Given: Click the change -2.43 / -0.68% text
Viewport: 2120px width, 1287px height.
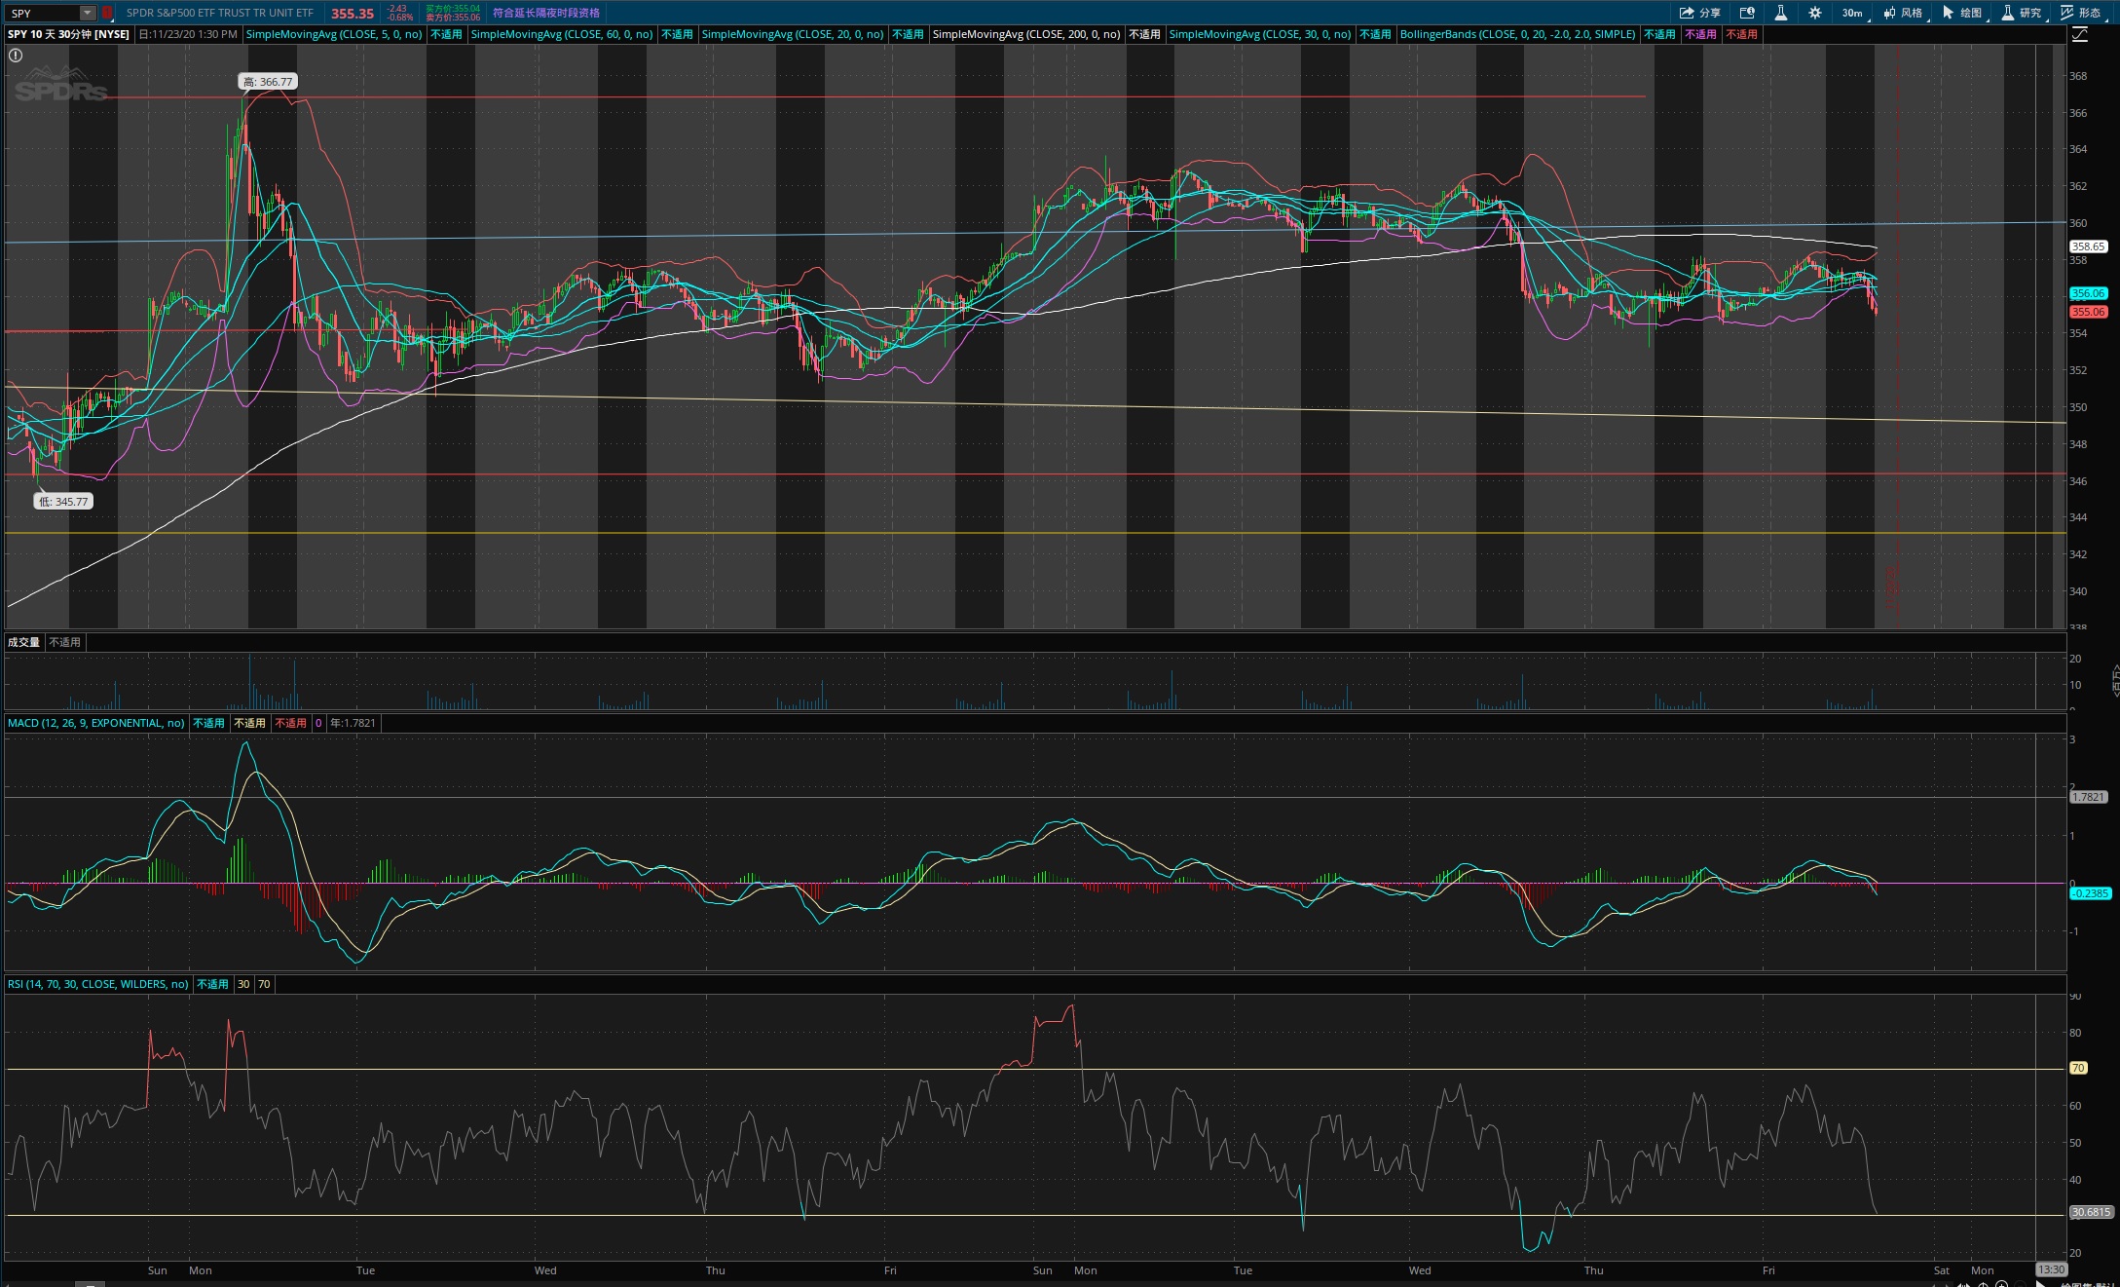Looking at the screenshot, I should (x=398, y=13).
